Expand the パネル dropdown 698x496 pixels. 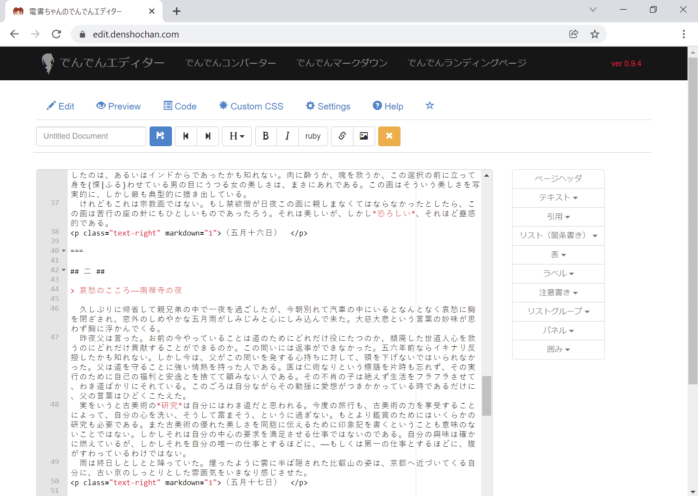558,331
